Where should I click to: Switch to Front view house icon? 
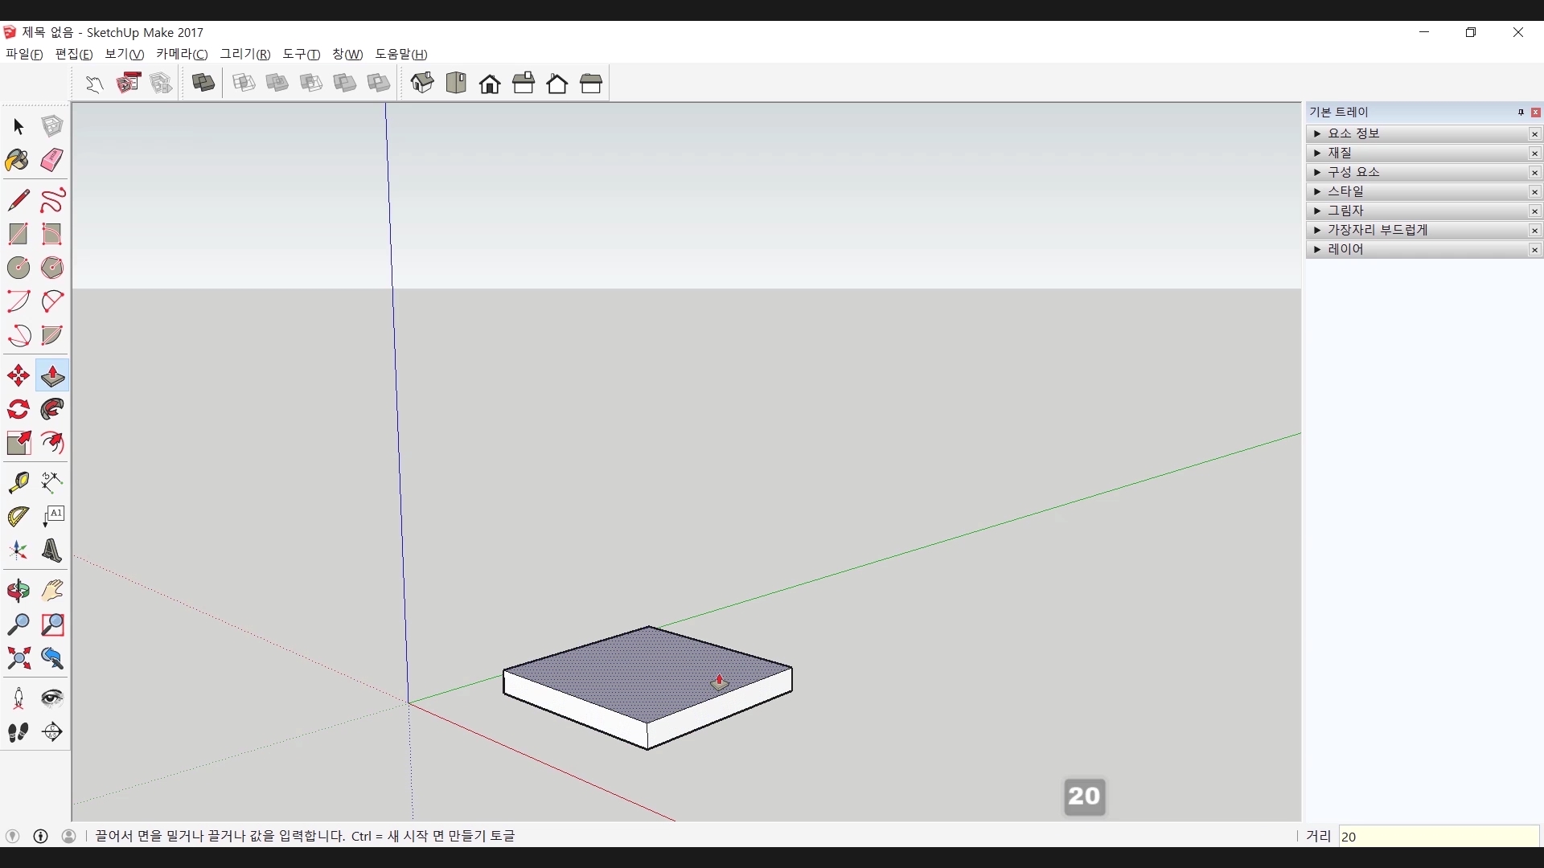[490, 84]
